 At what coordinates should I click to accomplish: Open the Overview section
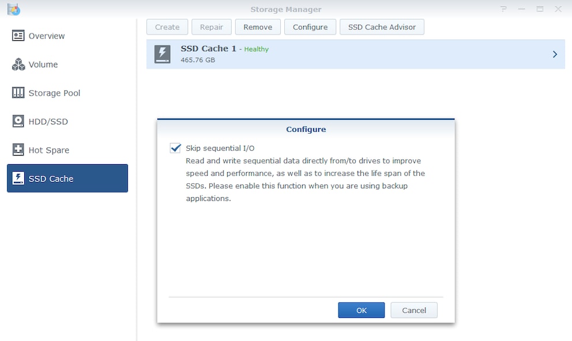[x=67, y=36]
